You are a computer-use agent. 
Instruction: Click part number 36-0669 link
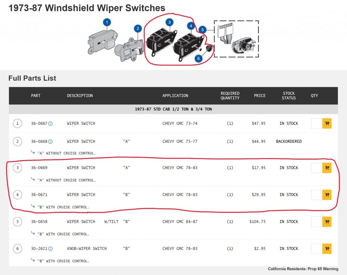(39, 168)
